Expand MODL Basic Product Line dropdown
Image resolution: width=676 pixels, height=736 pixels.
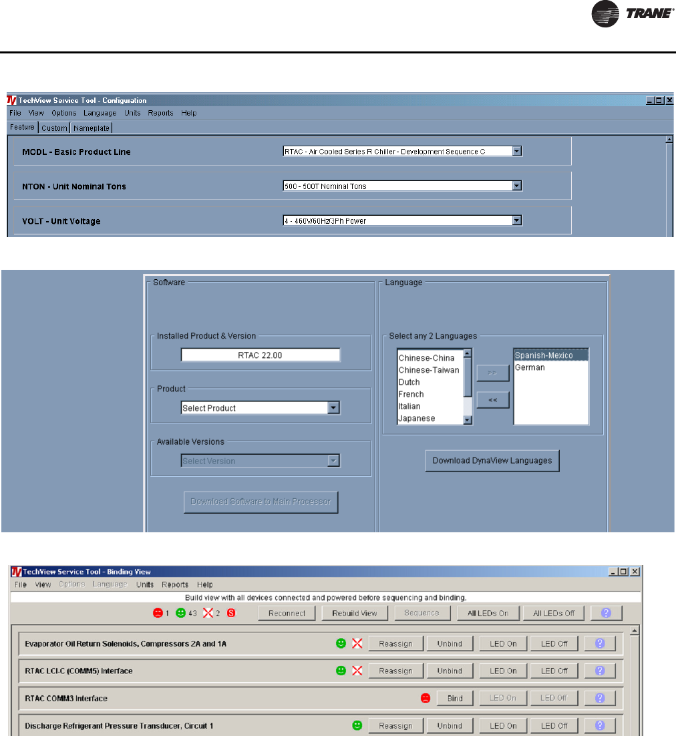[x=517, y=151]
